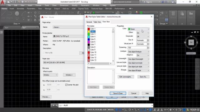Click the Description text box

tap(101, 77)
